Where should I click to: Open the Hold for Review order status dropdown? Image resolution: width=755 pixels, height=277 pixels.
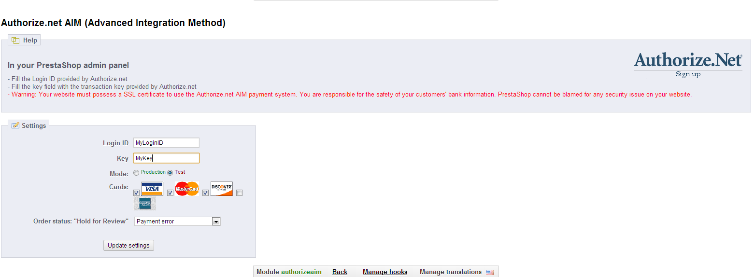click(x=177, y=222)
